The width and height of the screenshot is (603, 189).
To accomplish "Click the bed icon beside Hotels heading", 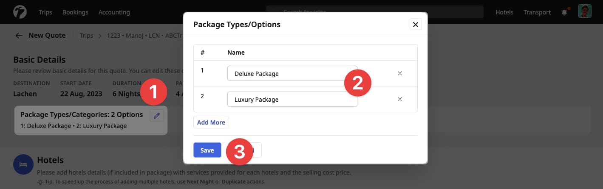I will 23,164.
